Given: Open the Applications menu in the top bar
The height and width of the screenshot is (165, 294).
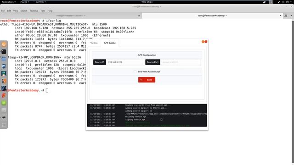Looking at the screenshot, I should point(9,2).
